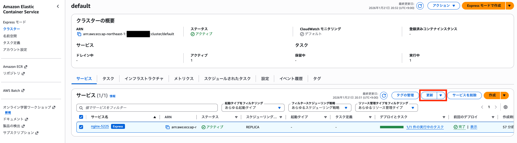
Task: Switch to the サービス tab
Action: point(84,78)
